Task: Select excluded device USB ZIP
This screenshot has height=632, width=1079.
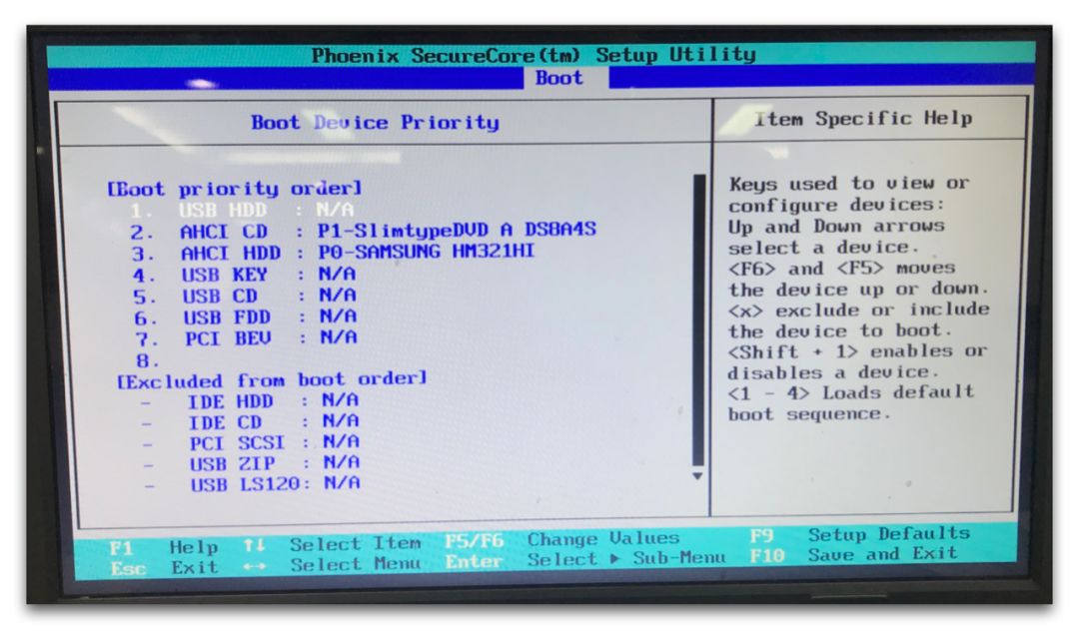Action: [253, 463]
